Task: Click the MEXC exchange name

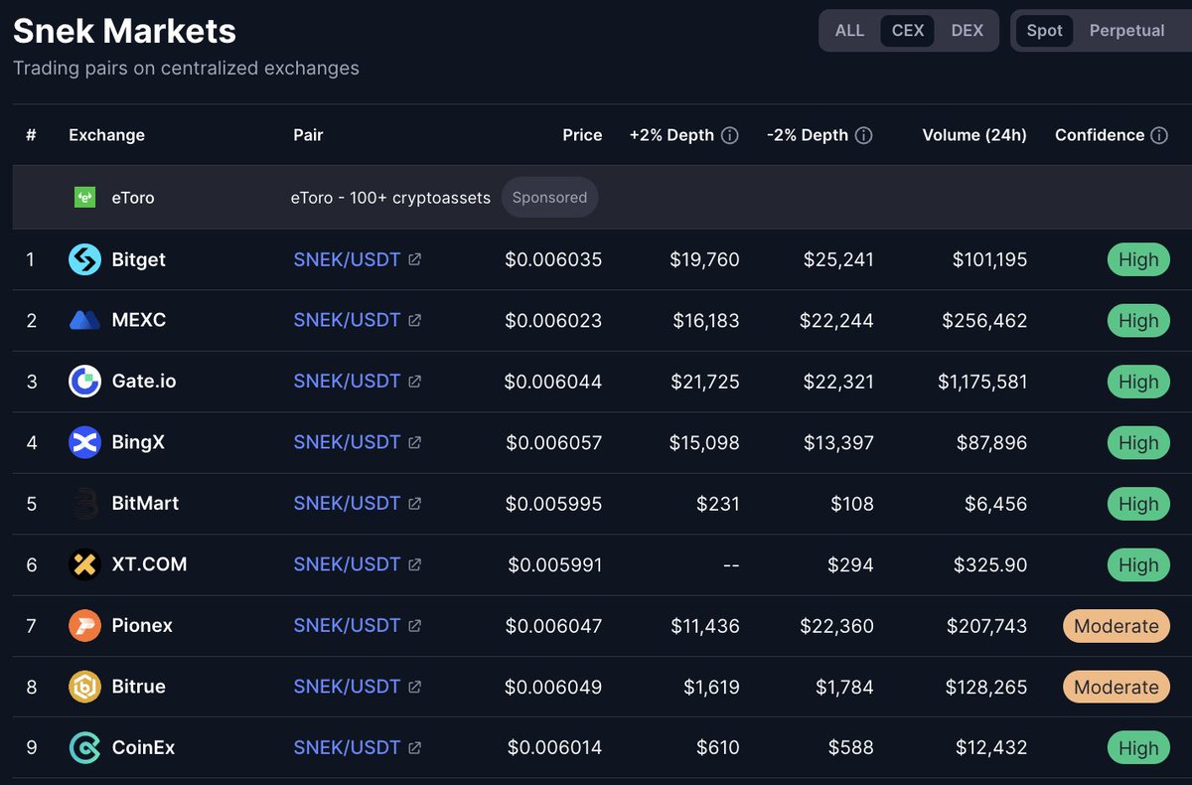Action: tap(139, 320)
